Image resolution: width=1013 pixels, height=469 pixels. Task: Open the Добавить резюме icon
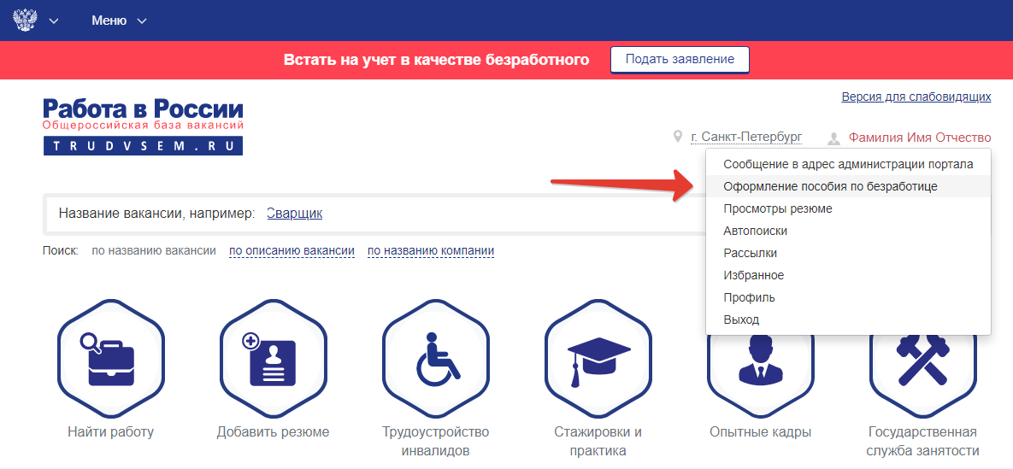pos(274,359)
